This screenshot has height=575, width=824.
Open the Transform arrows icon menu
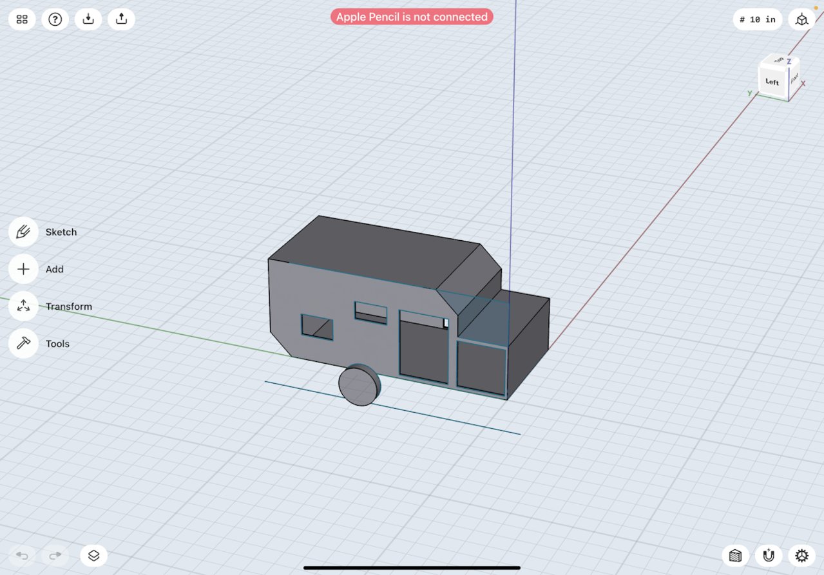[x=24, y=306]
